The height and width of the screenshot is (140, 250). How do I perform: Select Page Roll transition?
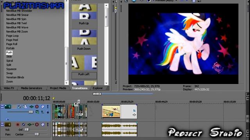(12, 44)
